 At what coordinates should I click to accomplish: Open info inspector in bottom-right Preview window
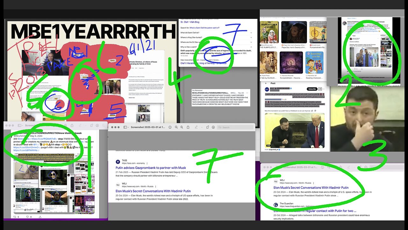[x=323, y=167]
